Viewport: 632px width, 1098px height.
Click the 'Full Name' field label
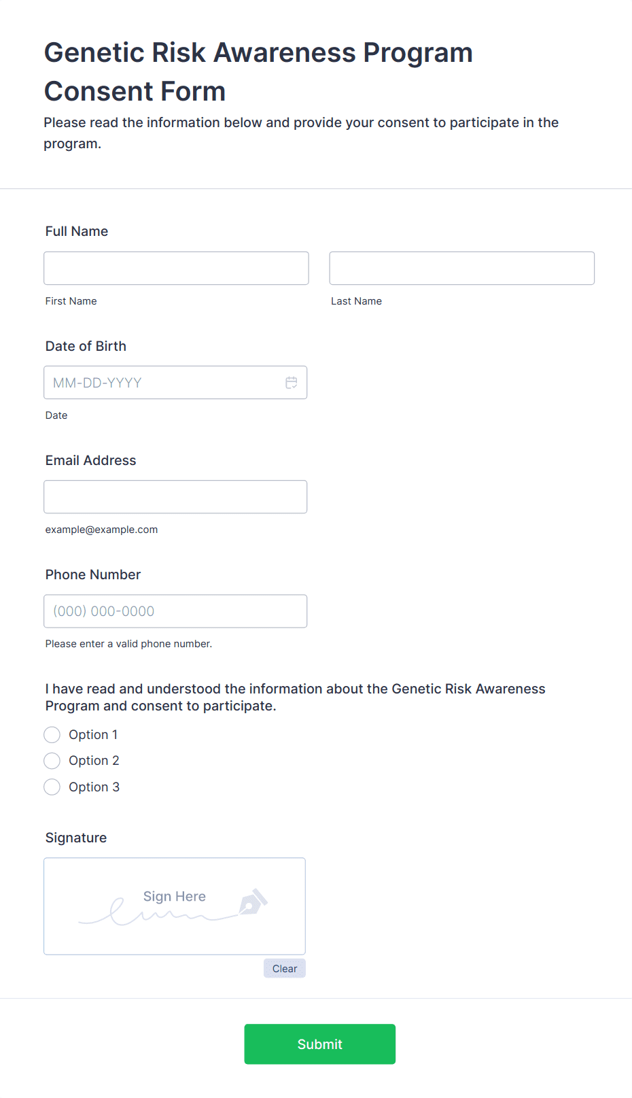point(77,231)
